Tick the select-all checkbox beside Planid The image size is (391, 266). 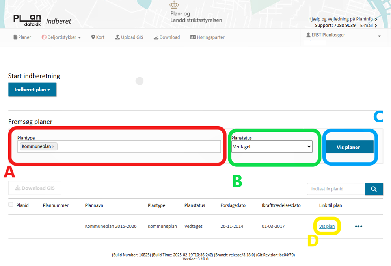tap(11, 205)
